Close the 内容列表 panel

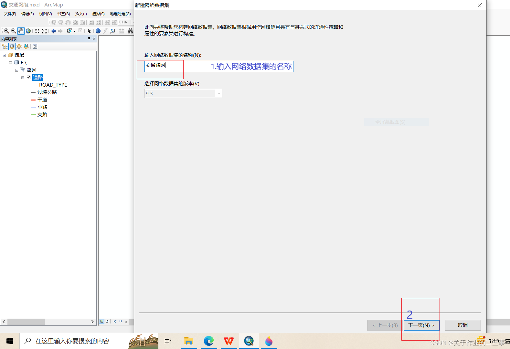(x=94, y=38)
